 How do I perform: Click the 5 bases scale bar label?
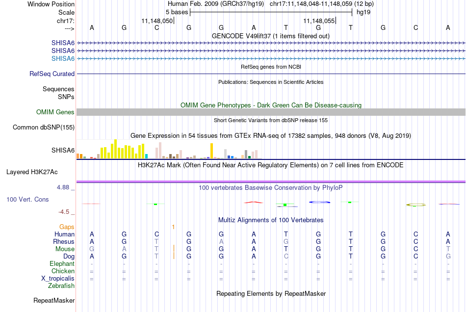177,12
